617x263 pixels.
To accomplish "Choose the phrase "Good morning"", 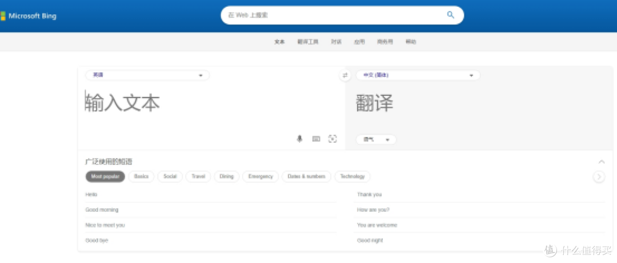I will (102, 210).
